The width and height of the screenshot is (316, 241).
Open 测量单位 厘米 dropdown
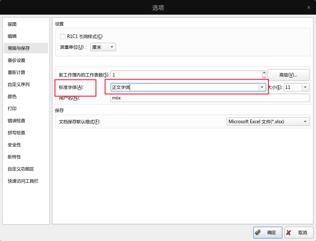(x=103, y=47)
